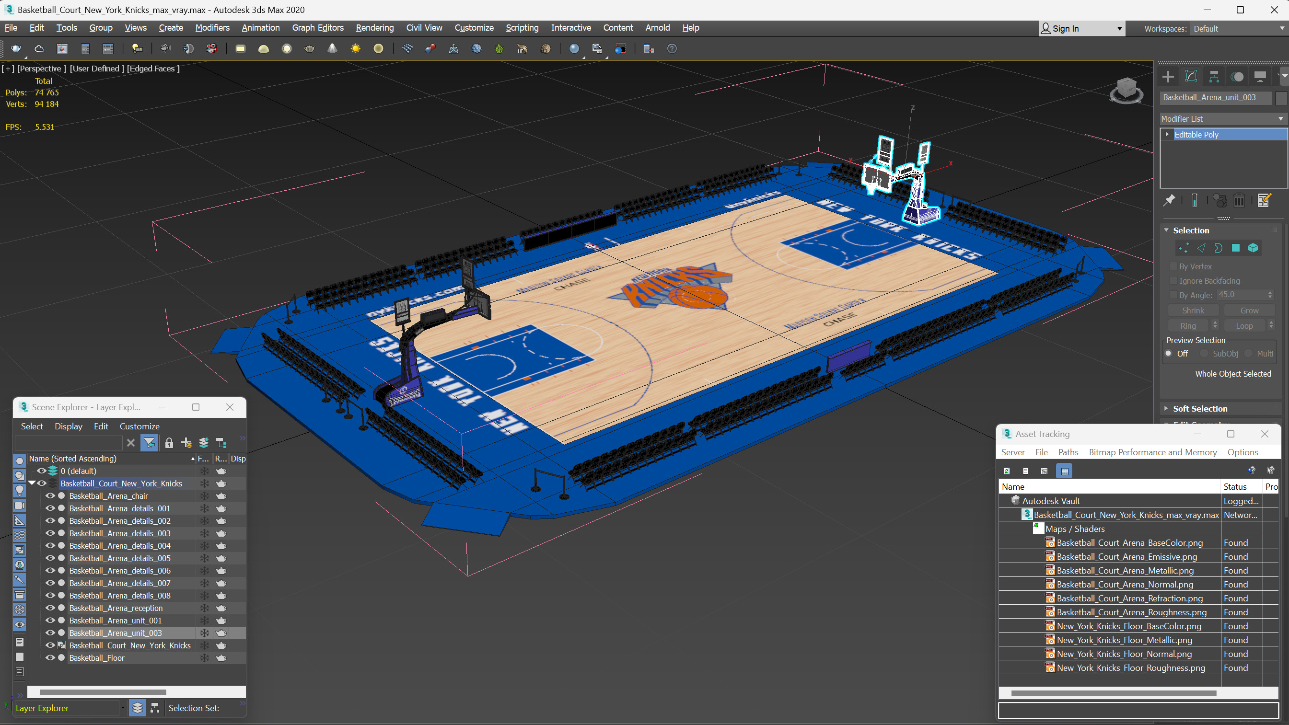Expand the Soft Selection rollout
The width and height of the screenshot is (1289, 725).
point(1166,409)
